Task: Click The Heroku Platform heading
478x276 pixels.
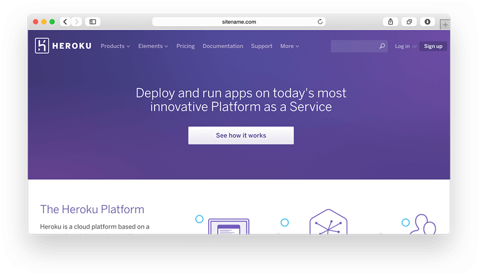Action: (92, 210)
